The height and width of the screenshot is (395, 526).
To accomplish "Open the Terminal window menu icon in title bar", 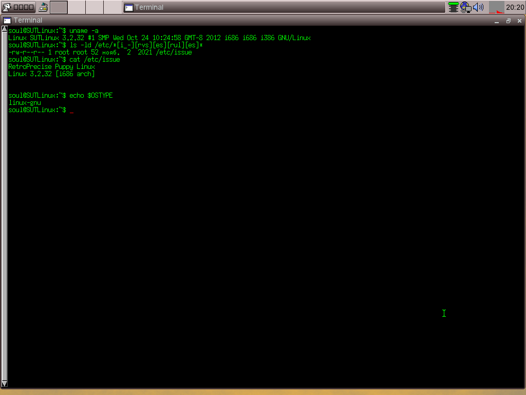I will [7, 21].
